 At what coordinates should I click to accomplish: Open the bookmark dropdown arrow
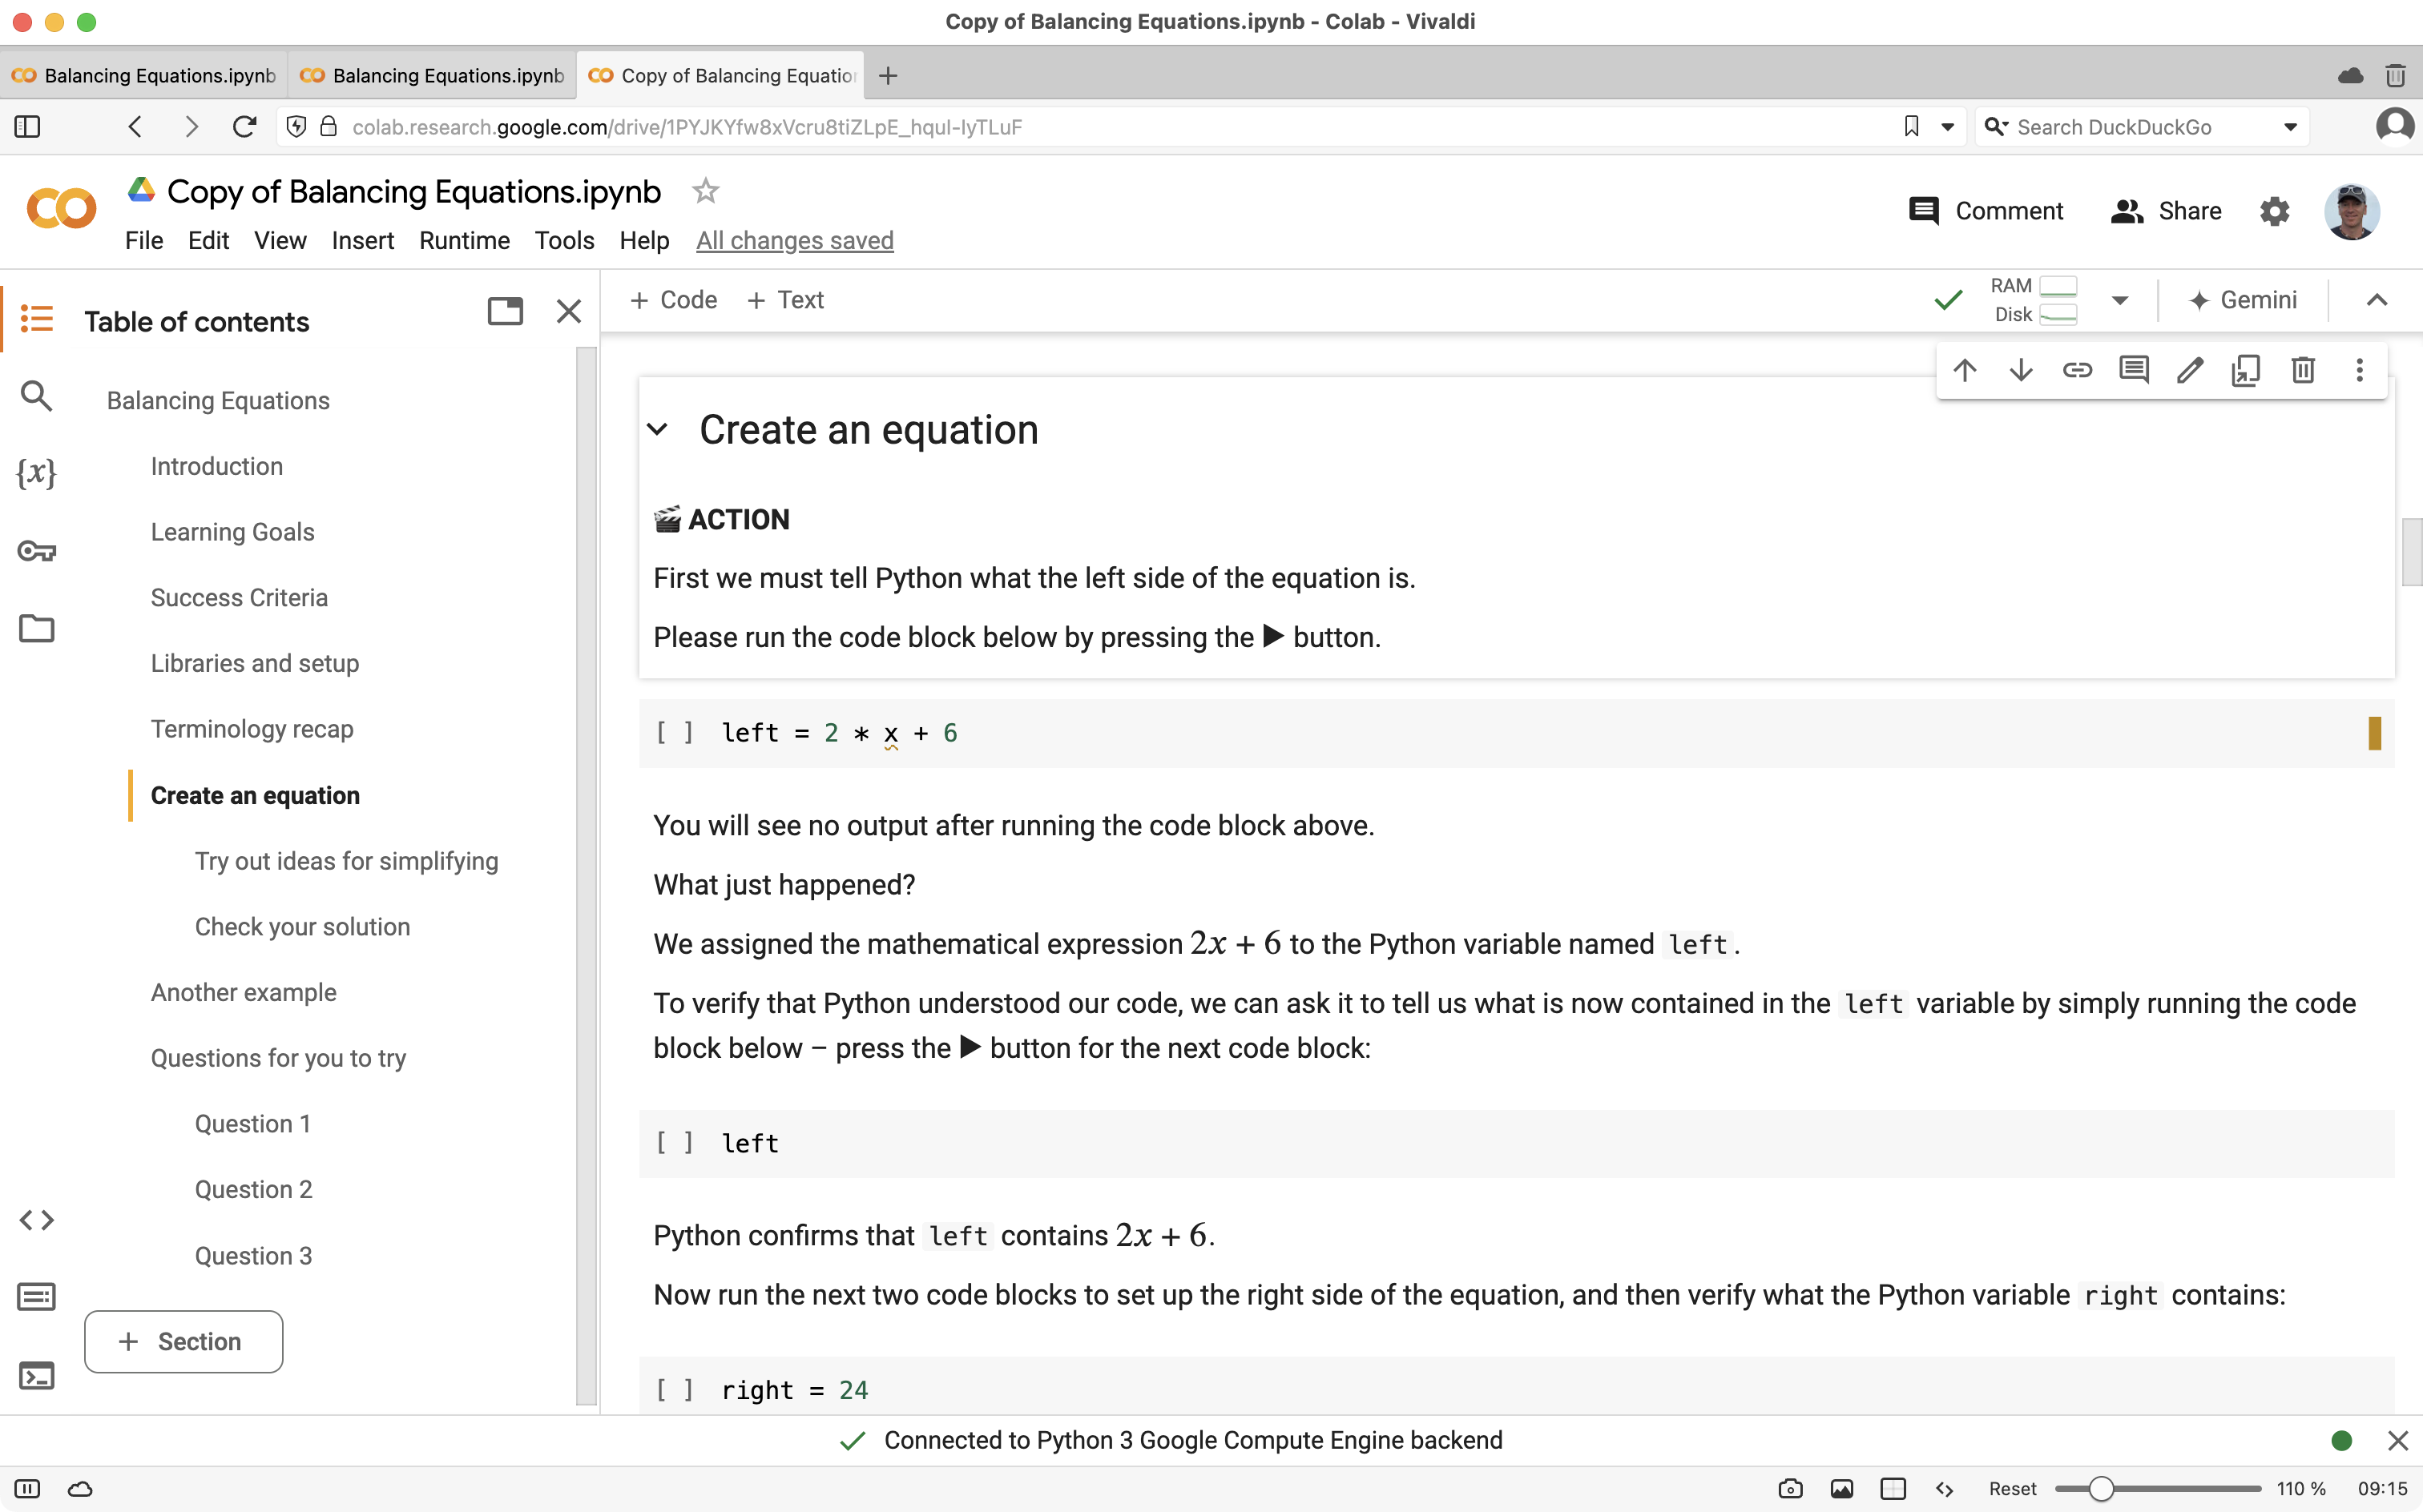pos(1948,127)
